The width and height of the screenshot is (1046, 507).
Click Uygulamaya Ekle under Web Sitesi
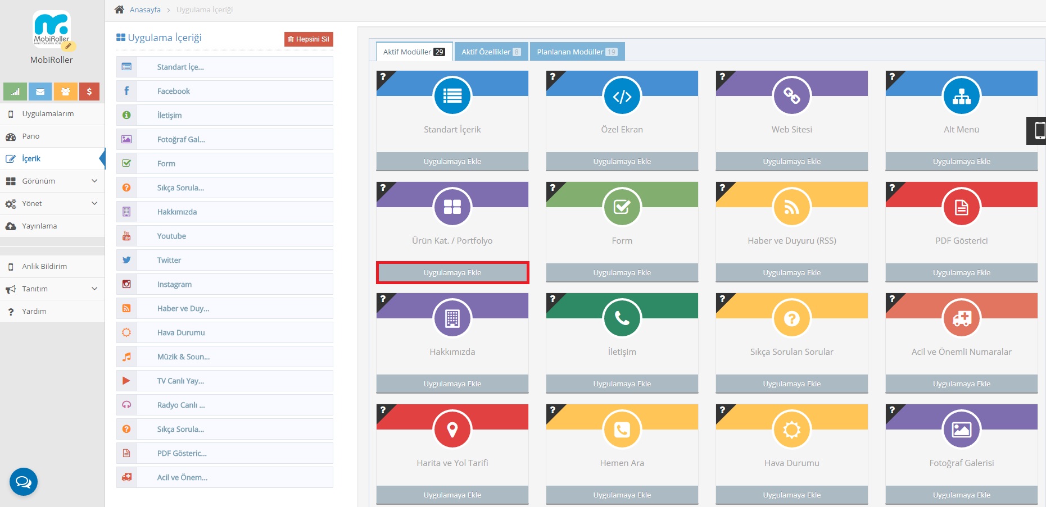pos(791,162)
